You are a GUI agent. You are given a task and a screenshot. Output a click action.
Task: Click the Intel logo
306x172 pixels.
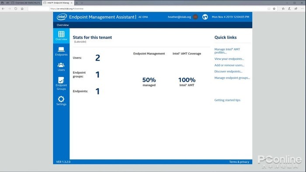pyautogui.click(x=62, y=17)
